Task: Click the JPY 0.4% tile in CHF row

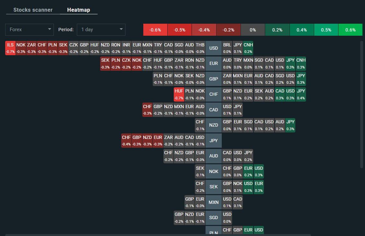Action: tap(301, 94)
